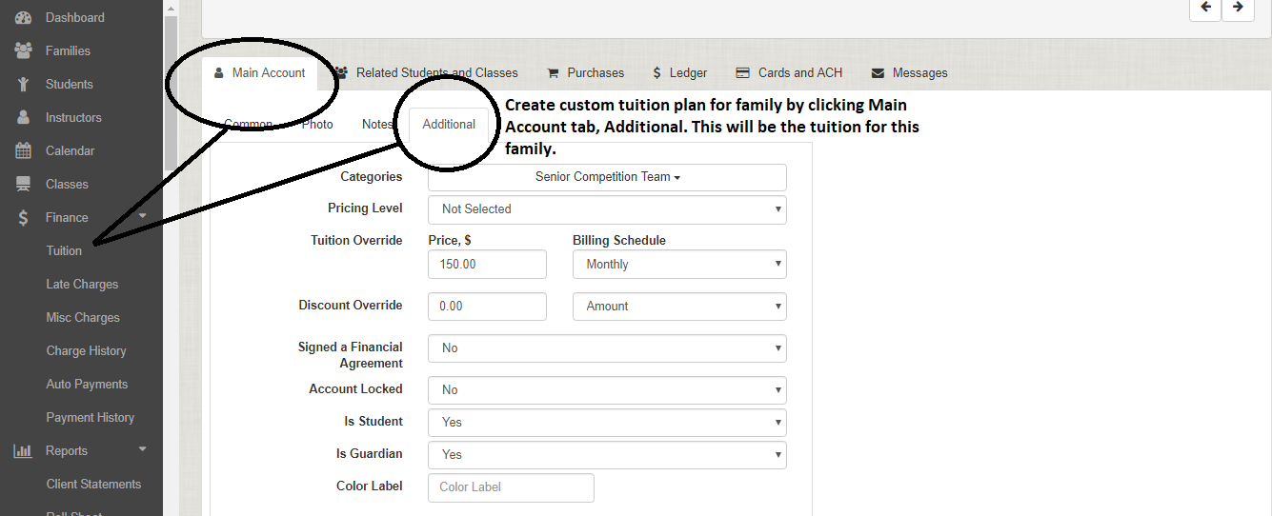
Task: Click the Tuition Override Price field
Action: [487, 264]
